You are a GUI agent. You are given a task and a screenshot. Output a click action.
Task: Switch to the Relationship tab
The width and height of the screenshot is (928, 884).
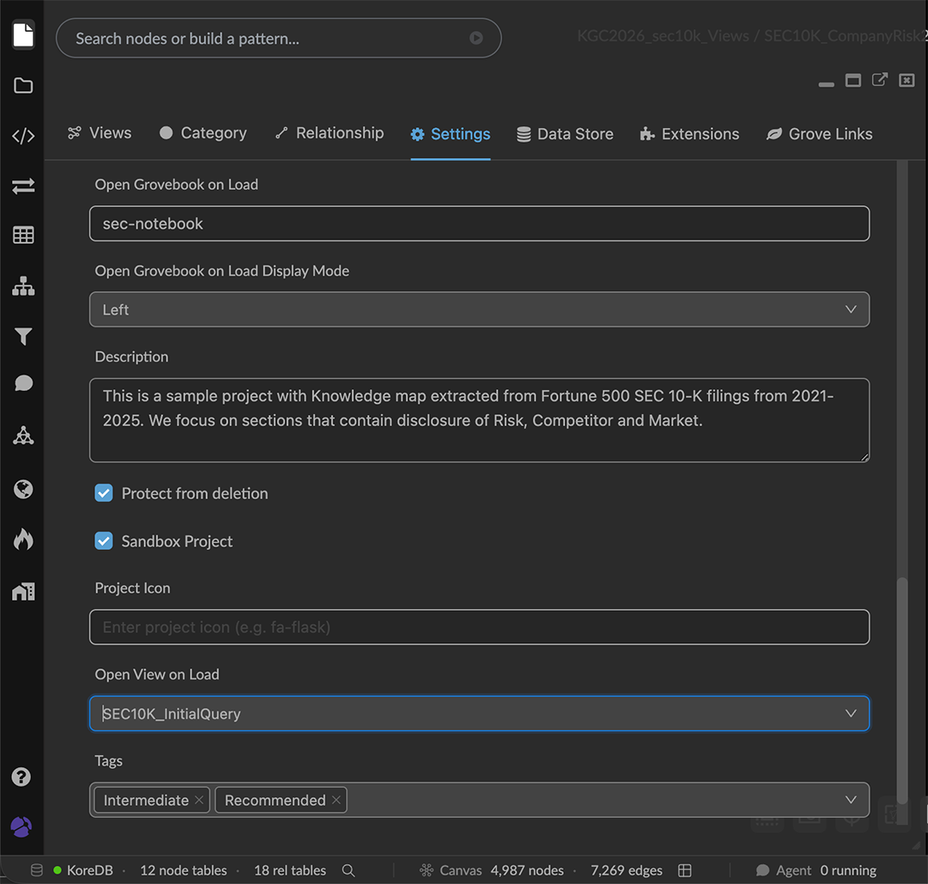[330, 133]
